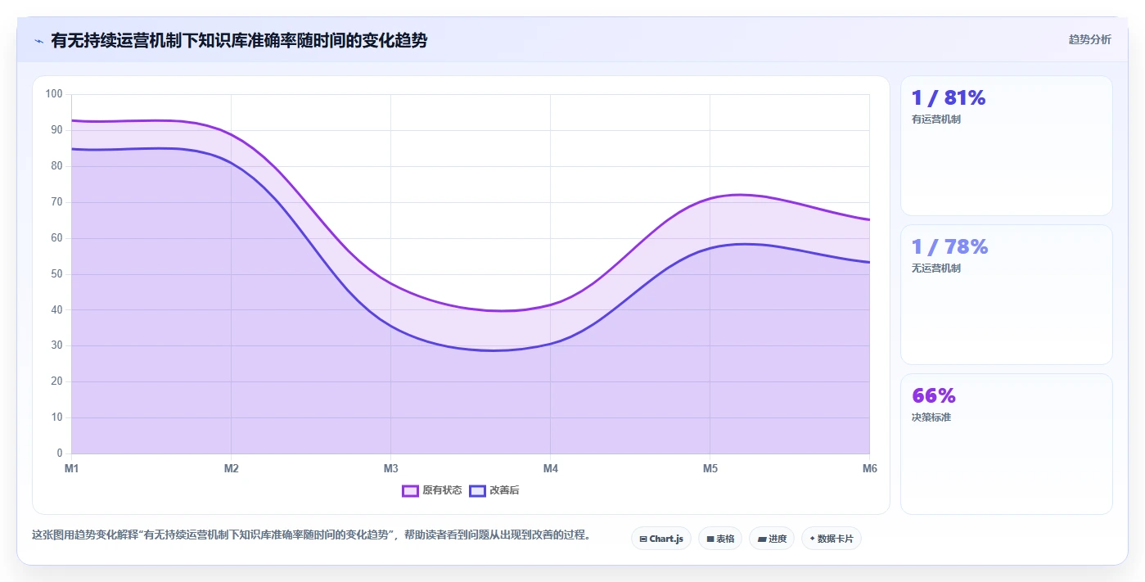Viewport: 1145px width, 582px height.
Task: Click the chart description paragraph below the chart
Action: click(x=311, y=535)
